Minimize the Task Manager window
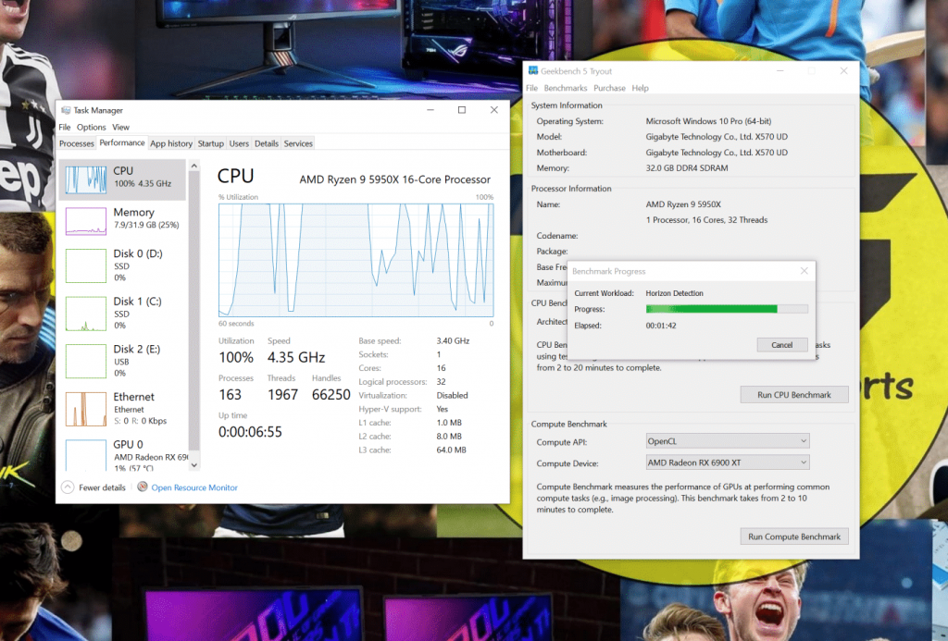948x641 pixels. click(x=430, y=110)
